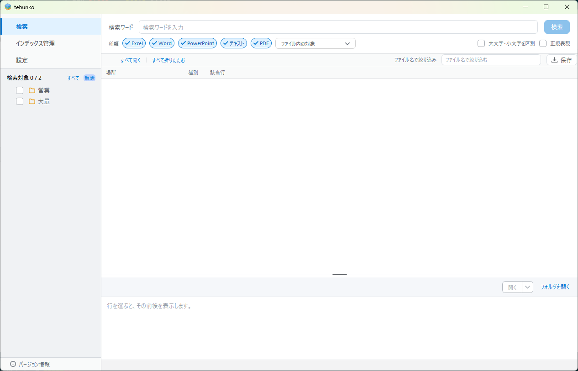Image resolution: width=578 pixels, height=371 pixels.
Task: Check the 大量 search target checkbox
Action: [20, 101]
